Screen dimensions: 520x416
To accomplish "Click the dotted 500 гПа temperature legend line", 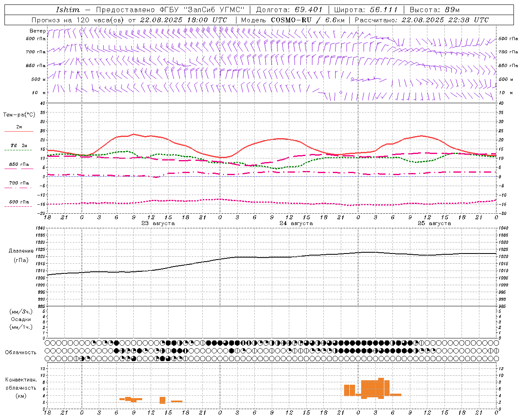I will click(18, 206).
